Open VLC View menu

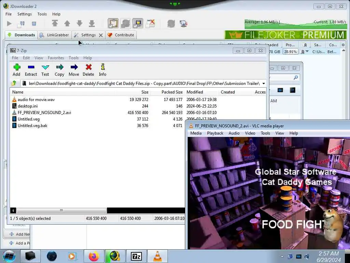(x=280, y=133)
